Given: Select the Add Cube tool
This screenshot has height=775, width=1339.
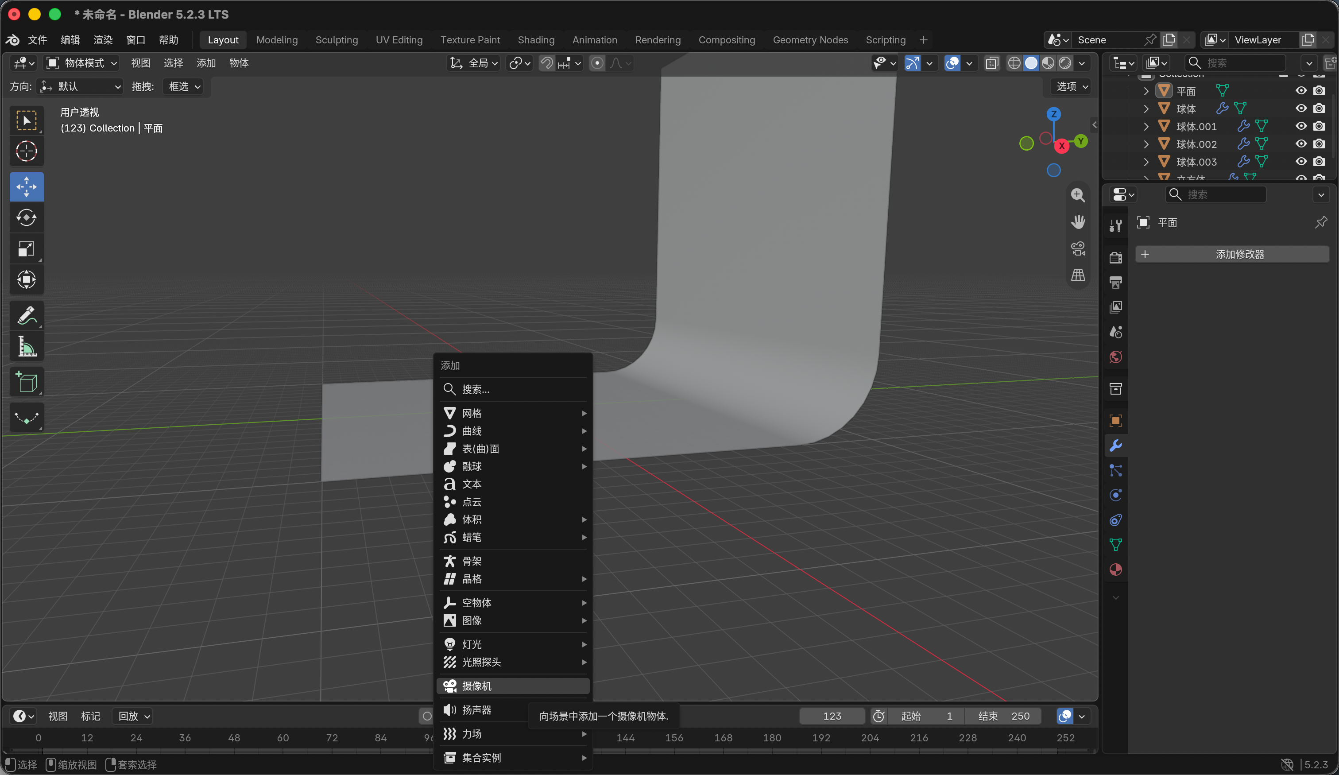Looking at the screenshot, I should 27,382.
